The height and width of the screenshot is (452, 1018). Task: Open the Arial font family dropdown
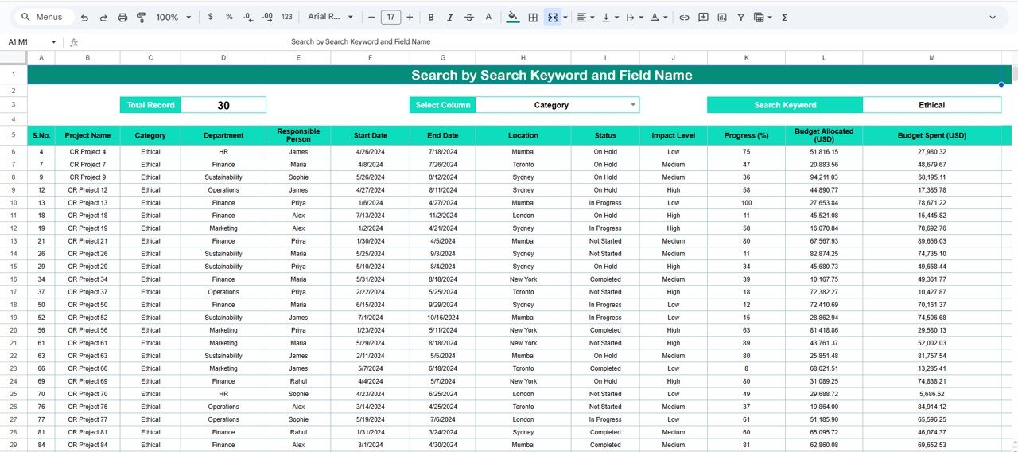point(330,17)
